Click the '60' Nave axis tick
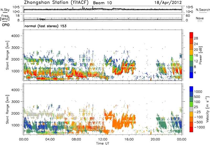The width and height of the screenshot is (210, 145). (x=188, y=16)
